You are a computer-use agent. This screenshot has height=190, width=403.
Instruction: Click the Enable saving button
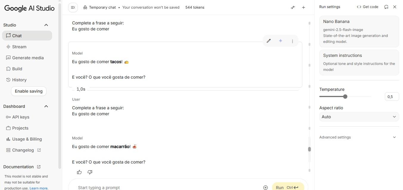tap(29, 91)
